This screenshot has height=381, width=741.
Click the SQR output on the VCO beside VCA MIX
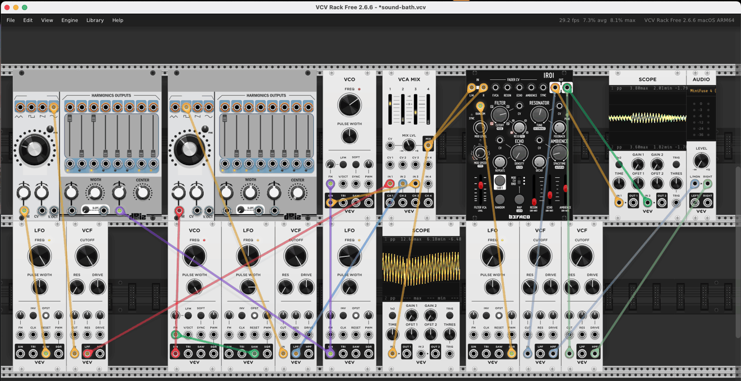368,202
